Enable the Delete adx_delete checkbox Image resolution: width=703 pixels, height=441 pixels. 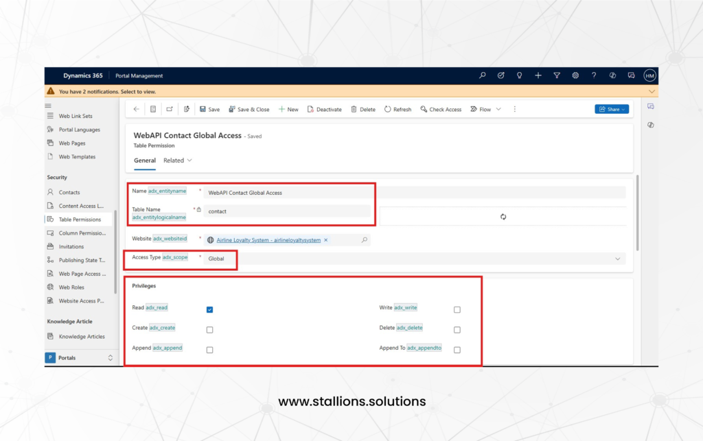click(x=457, y=329)
